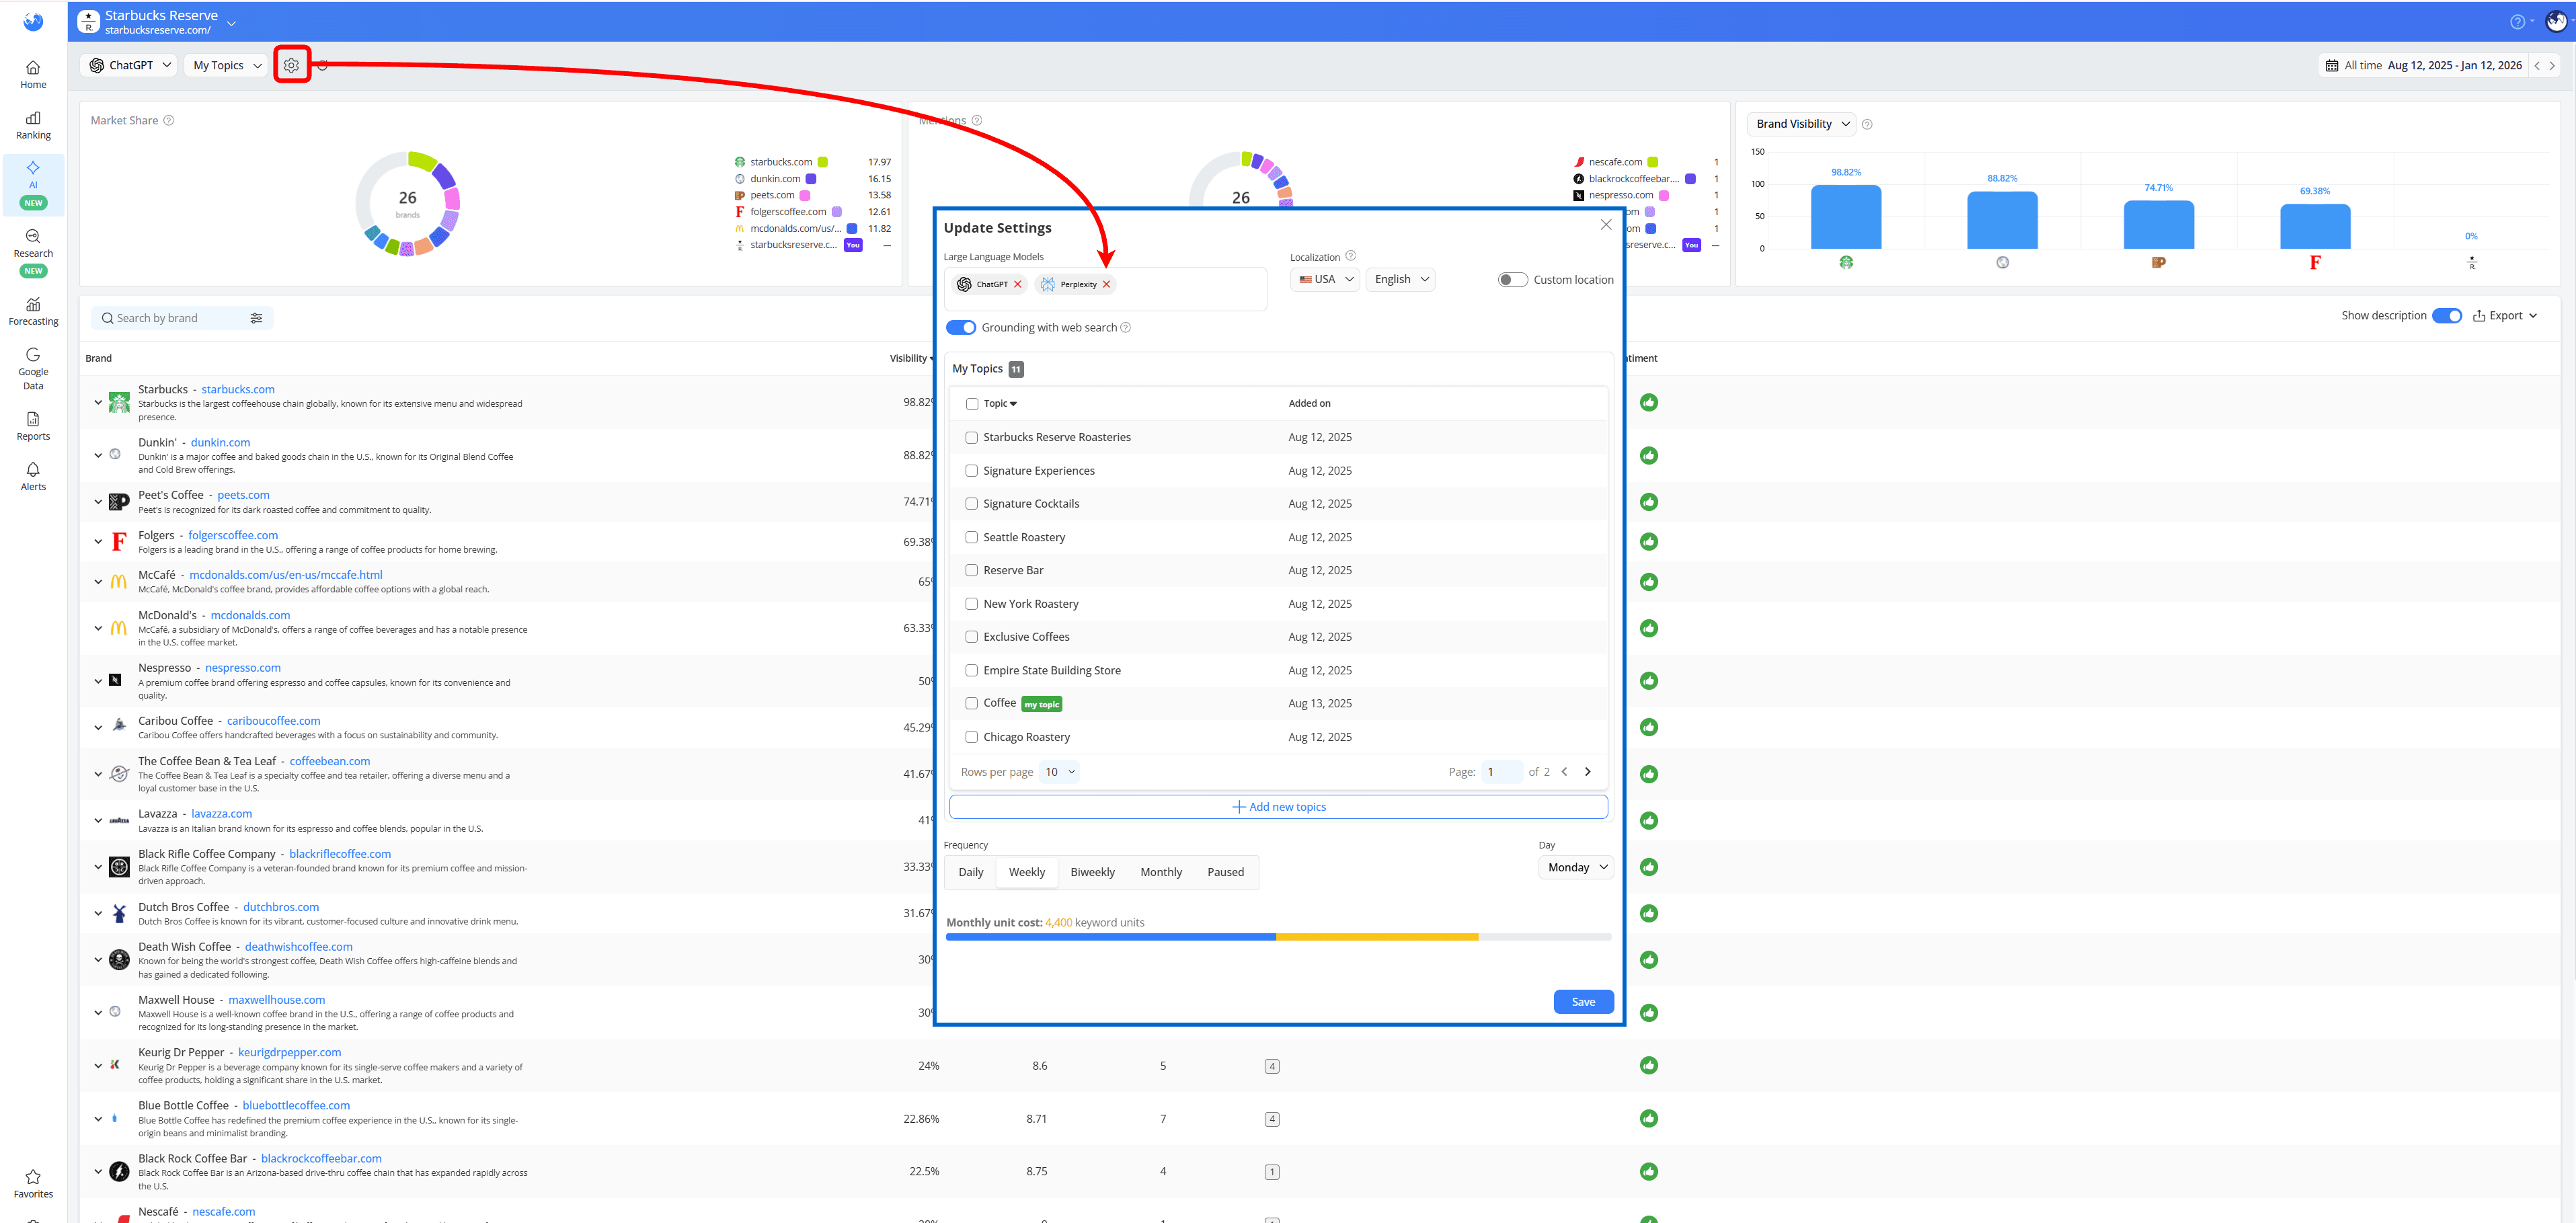2576x1223 pixels.
Task: Select the Daily frequency tab
Action: [969, 872]
